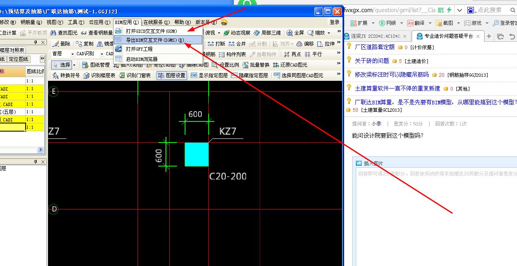Open the 帮助 menu
Image resolution: width=517 pixels, height=266 pixels.
point(182,22)
